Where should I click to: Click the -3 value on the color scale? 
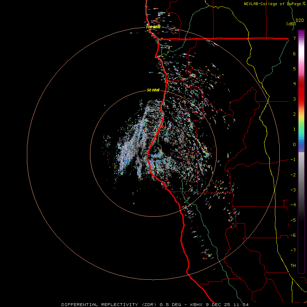[293, 190]
